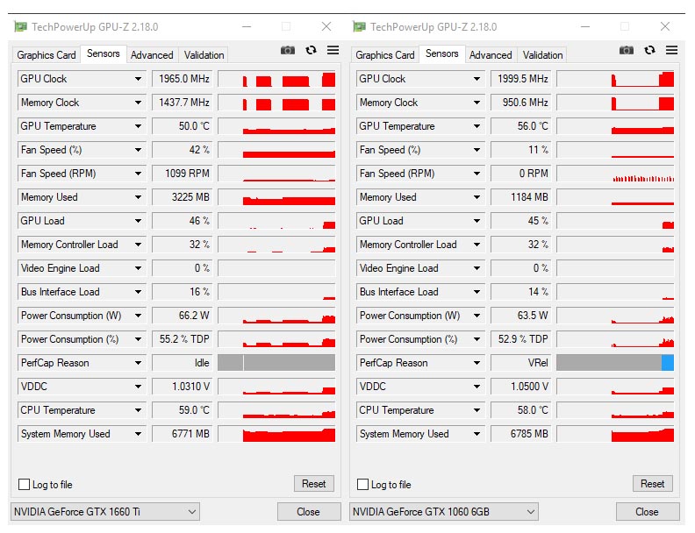695x533 pixels.
Task: Click Close button in GTX 1060 window
Action: coord(647,512)
